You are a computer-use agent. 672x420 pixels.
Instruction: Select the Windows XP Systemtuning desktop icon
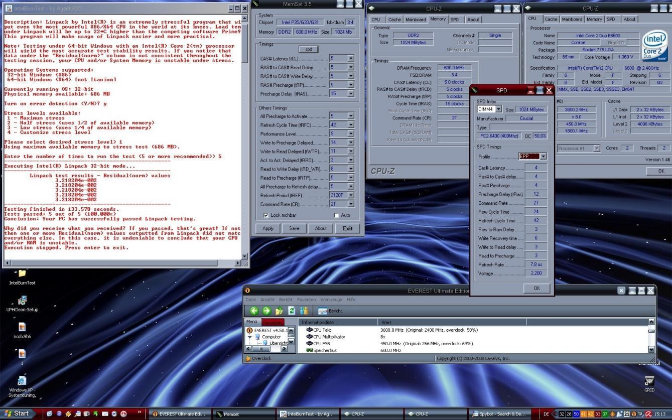(22, 380)
